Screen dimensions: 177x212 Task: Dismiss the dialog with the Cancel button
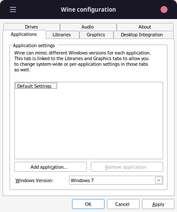123,204
